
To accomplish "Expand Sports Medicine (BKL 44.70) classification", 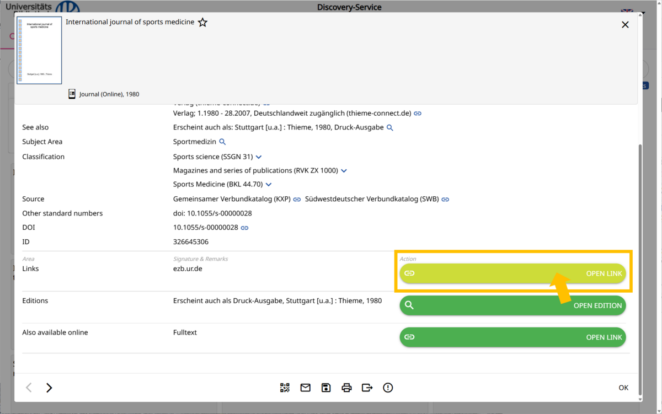I will (269, 185).
